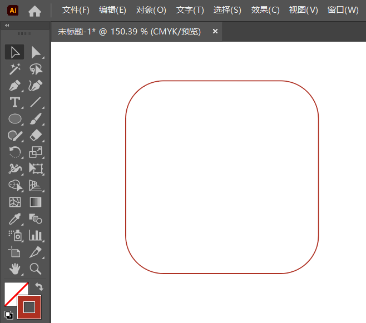The height and width of the screenshot is (323, 366).
Task: Select the Perspective Grid tool
Action: pyautogui.click(x=36, y=185)
